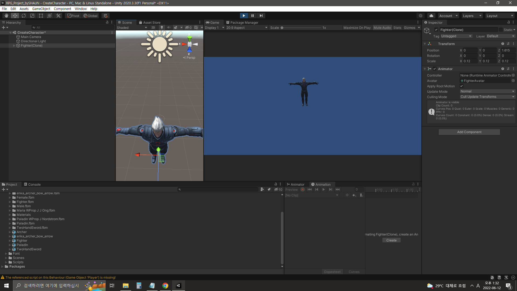Open Transform component help icon
This screenshot has width=517, height=291.
pos(502,44)
